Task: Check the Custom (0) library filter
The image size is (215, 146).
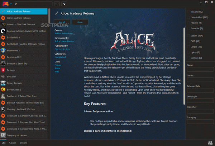Action: [188, 58]
